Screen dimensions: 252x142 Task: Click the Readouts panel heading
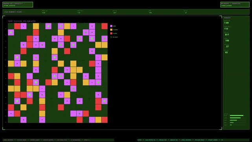click(x=227, y=18)
